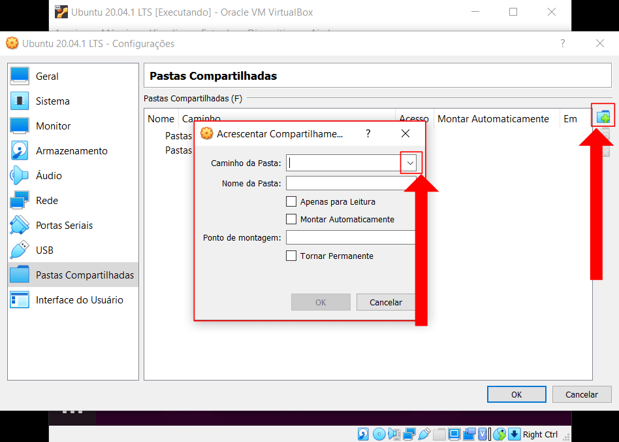Click the audio speaker status bar icon
The height and width of the screenshot is (442, 619).
click(x=394, y=434)
